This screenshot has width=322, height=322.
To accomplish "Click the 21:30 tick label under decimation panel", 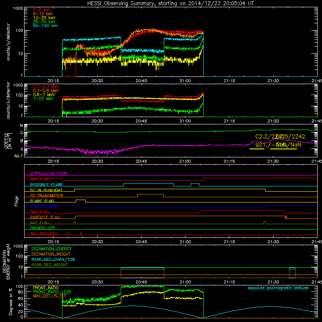I will click(273, 282).
